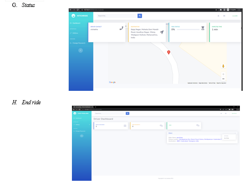Click the blue search button in HitchRide top bar

tap(140, 16)
